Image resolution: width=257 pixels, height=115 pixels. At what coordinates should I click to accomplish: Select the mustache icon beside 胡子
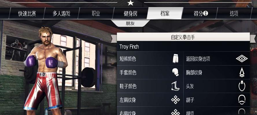[x=242, y=100]
